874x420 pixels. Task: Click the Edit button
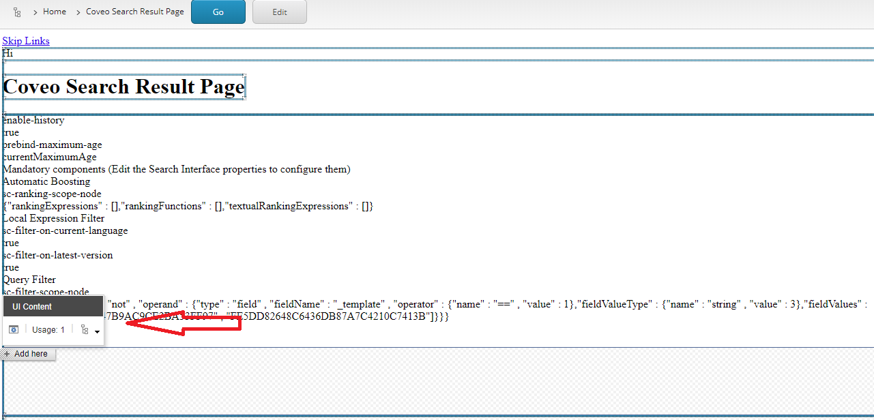click(x=280, y=12)
